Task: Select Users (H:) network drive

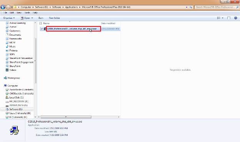Action: click(x=20, y=113)
